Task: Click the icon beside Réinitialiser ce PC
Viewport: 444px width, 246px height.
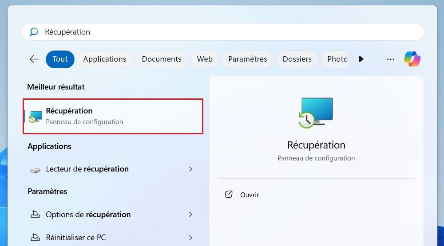Action: click(x=35, y=237)
